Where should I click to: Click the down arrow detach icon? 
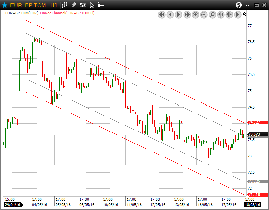(248, 5)
